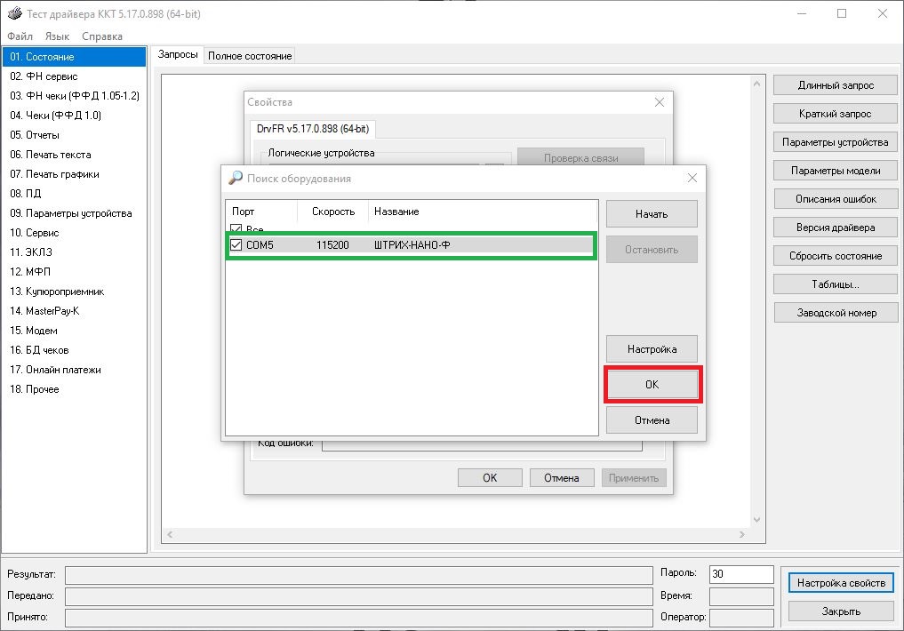This screenshot has width=904, height=631.
Task: Click OK in the Поиск оборудования dialog
Action: [652, 385]
